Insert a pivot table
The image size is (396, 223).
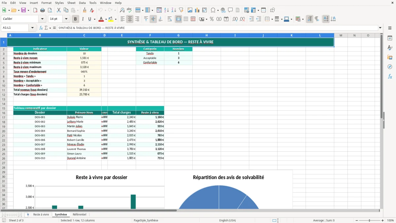[205, 10]
